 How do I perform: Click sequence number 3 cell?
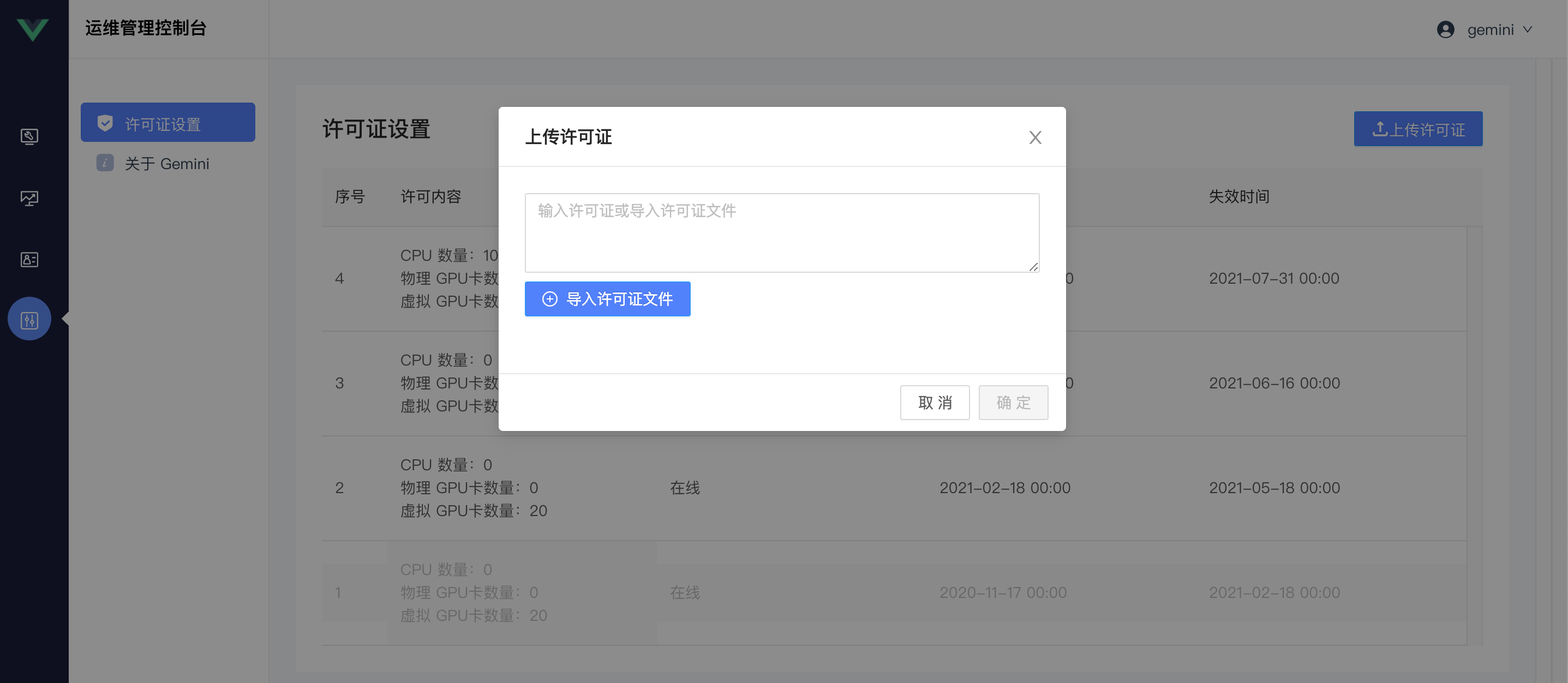340,383
